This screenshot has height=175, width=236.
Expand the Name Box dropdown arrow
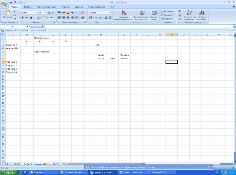click(28, 26)
